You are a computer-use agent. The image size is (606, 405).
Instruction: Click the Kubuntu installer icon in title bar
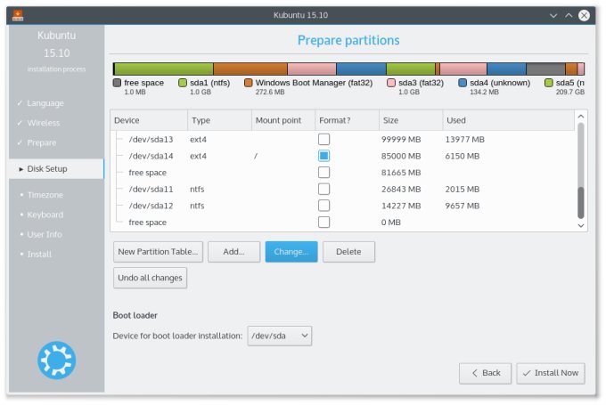pyautogui.click(x=18, y=15)
